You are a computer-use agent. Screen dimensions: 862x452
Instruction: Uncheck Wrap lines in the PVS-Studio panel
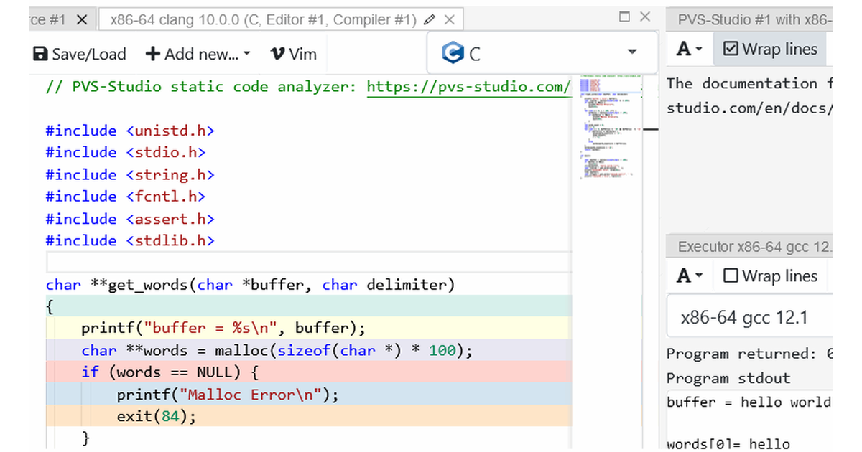click(x=731, y=49)
